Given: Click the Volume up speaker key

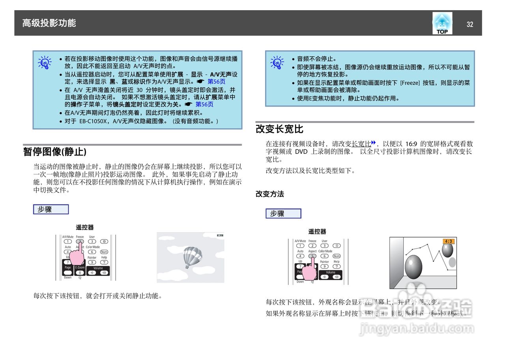Looking at the screenshot, I should pyautogui.click(x=104, y=272).
